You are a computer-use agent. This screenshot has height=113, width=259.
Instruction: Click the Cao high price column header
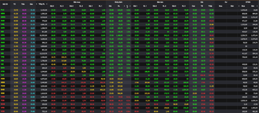193,6
